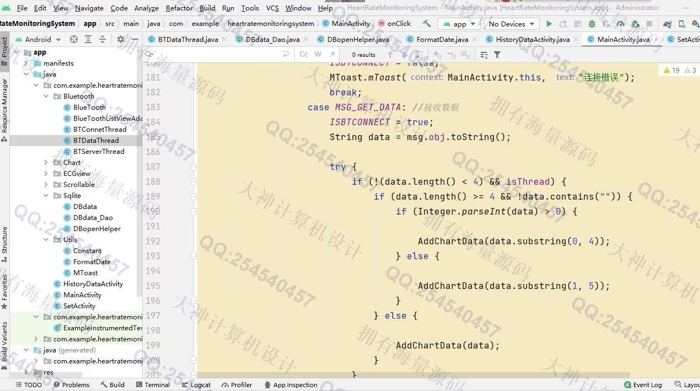Click the Make Project hammer icon
The image size is (700, 391).
pos(427,24)
